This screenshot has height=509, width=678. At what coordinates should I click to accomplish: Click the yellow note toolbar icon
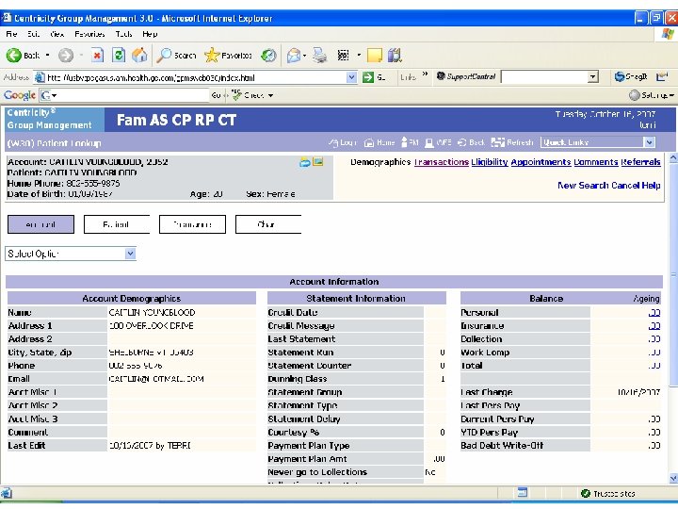(x=375, y=56)
